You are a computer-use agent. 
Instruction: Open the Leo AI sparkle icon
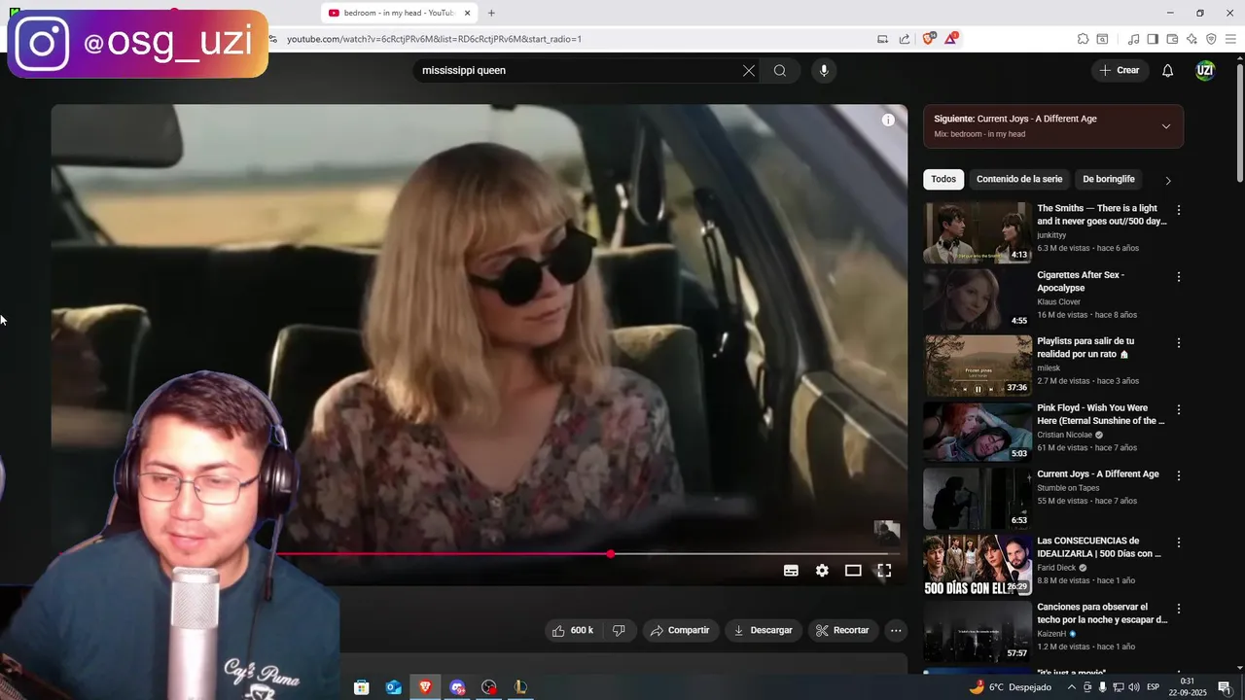pos(1192,39)
